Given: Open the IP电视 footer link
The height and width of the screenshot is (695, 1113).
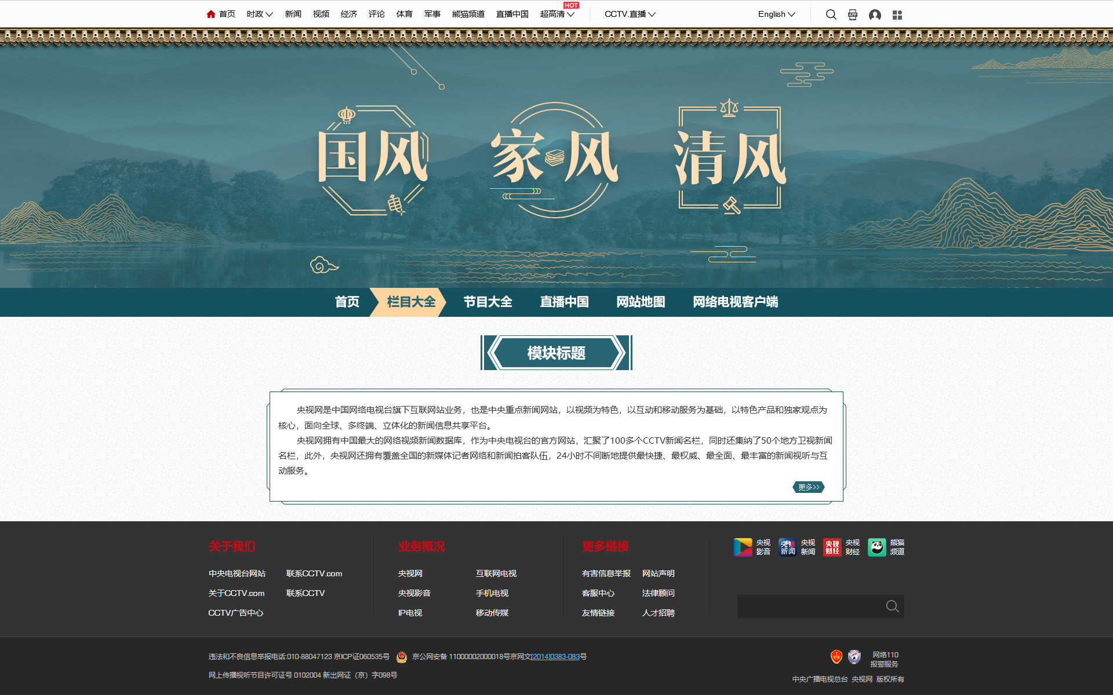Looking at the screenshot, I should point(410,613).
